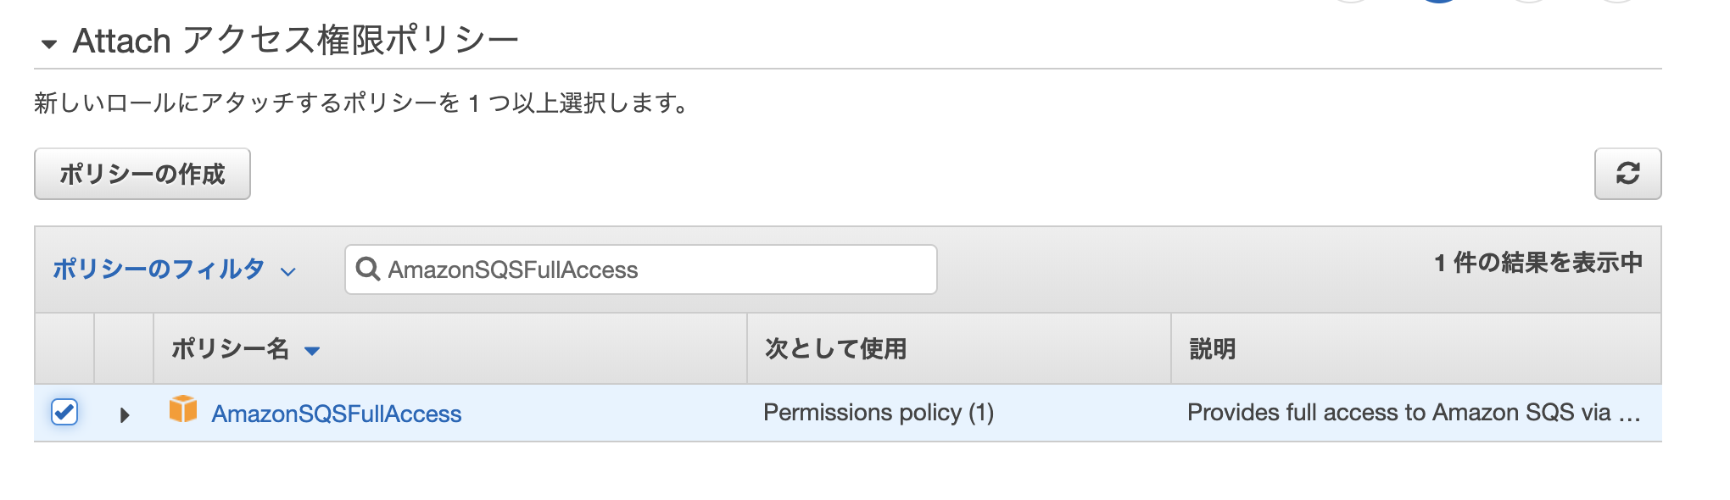Toggle selection of the AmazonSQSFullAccess row

pyautogui.click(x=64, y=412)
